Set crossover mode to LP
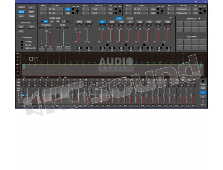Image resolution: width=223 pixels, height=170 pixels. [64, 22]
